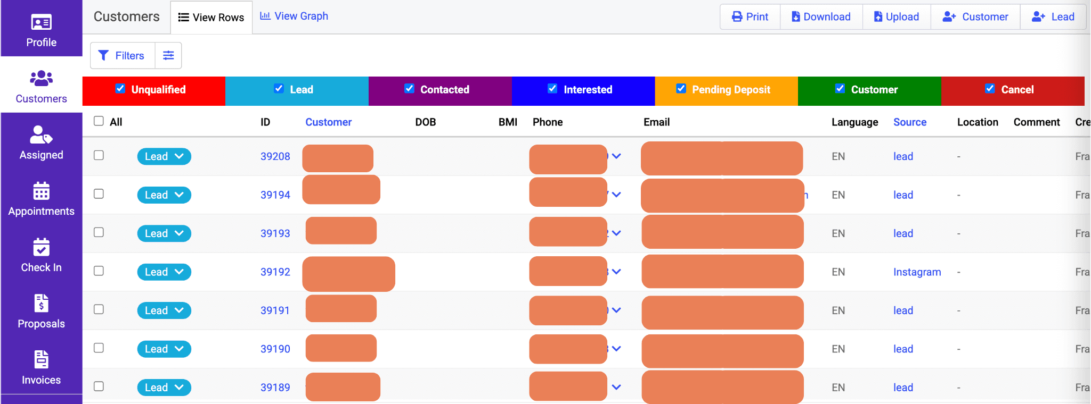
Task: Open Lead status dropdown for row 39194
Action: (x=164, y=195)
